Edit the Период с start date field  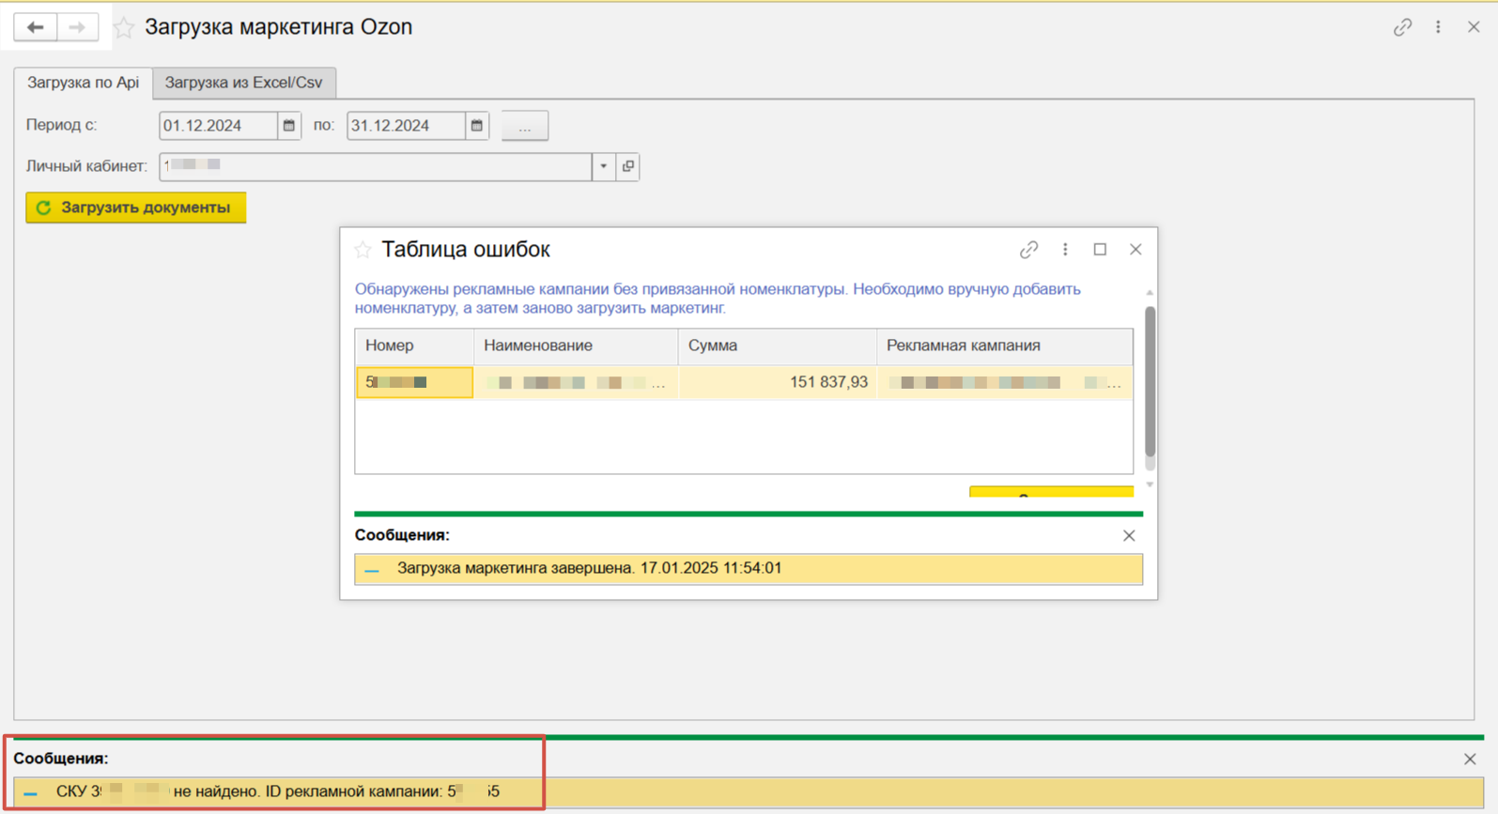coord(218,126)
